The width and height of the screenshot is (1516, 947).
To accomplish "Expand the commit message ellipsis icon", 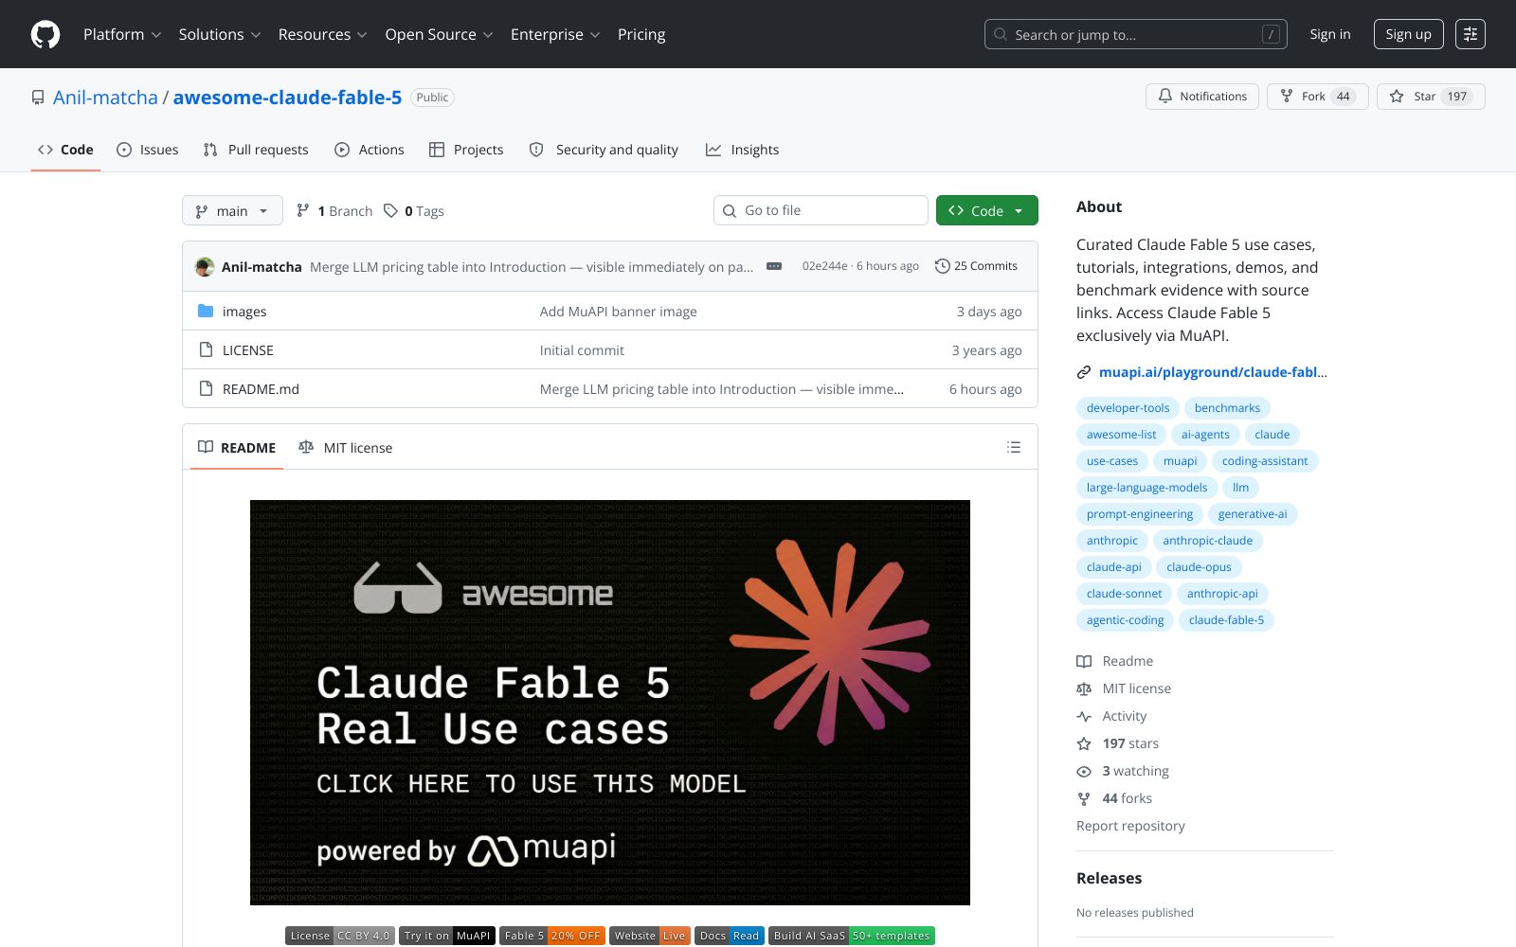I will click(774, 266).
